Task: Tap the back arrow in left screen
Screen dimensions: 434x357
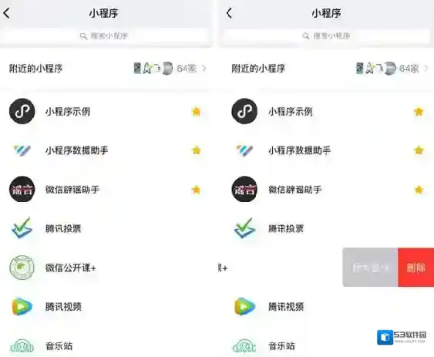Action: coord(7,13)
